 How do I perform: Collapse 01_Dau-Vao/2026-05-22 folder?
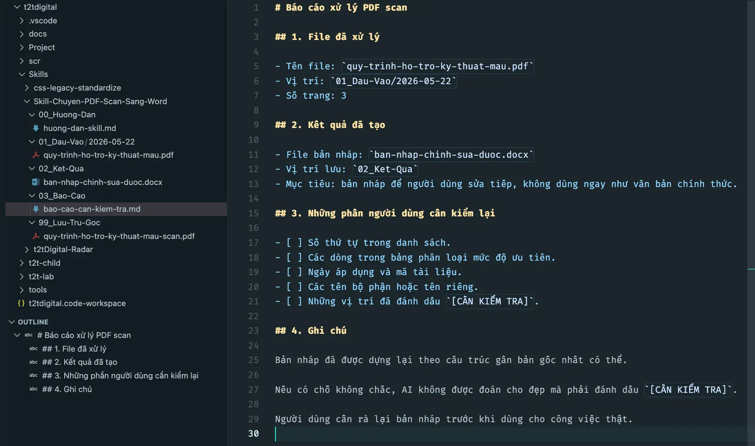coord(32,142)
